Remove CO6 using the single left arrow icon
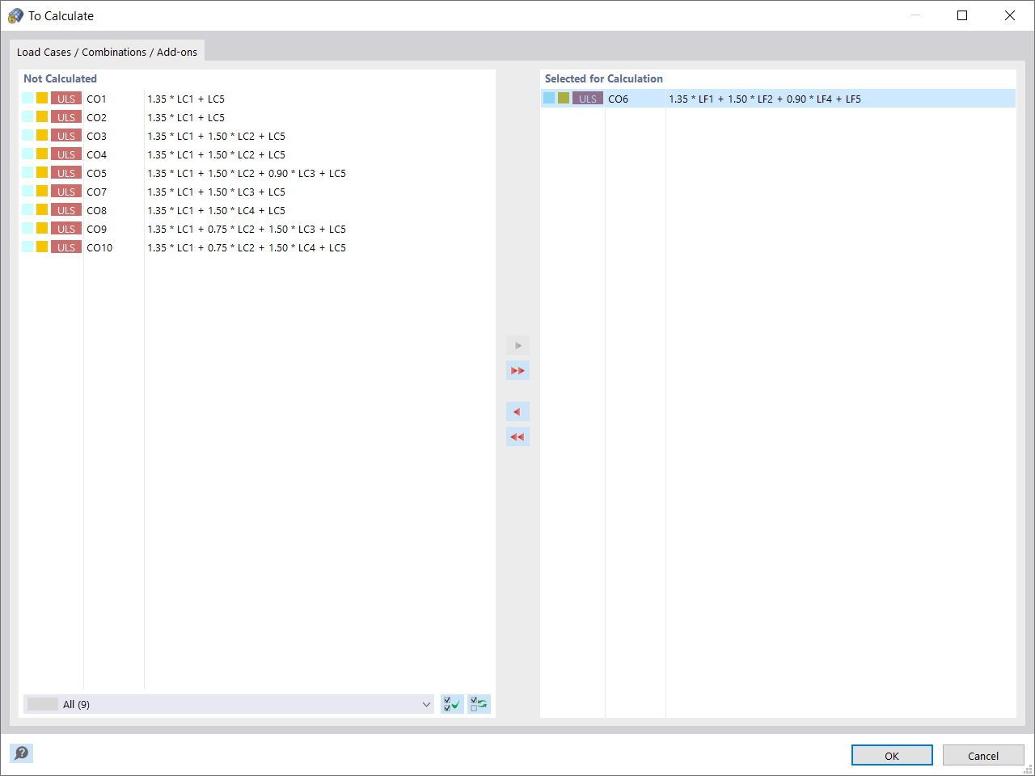The width and height of the screenshot is (1035, 776). pos(517,411)
